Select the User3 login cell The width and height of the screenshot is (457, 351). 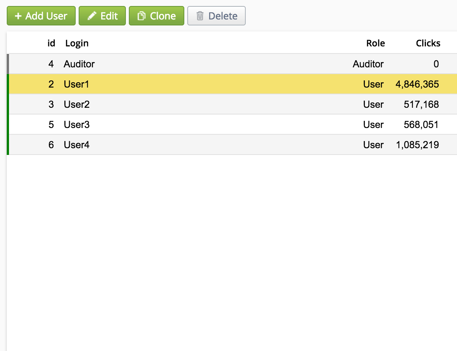[x=76, y=125]
